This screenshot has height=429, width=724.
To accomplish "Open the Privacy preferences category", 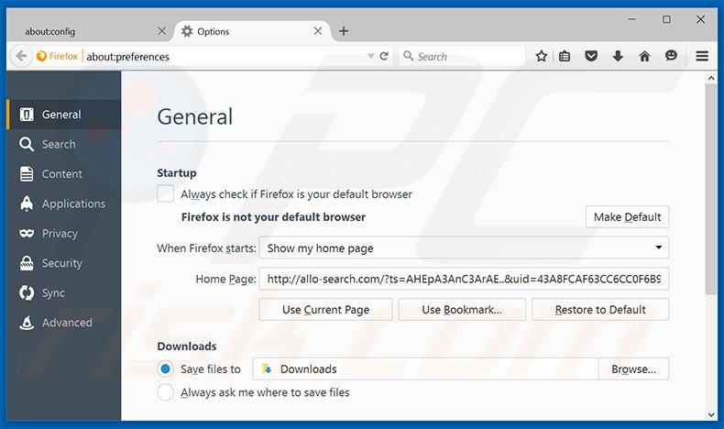I will pos(64,233).
